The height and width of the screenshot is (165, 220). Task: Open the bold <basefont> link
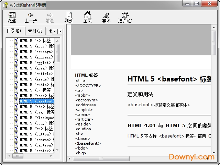click(88, 143)
